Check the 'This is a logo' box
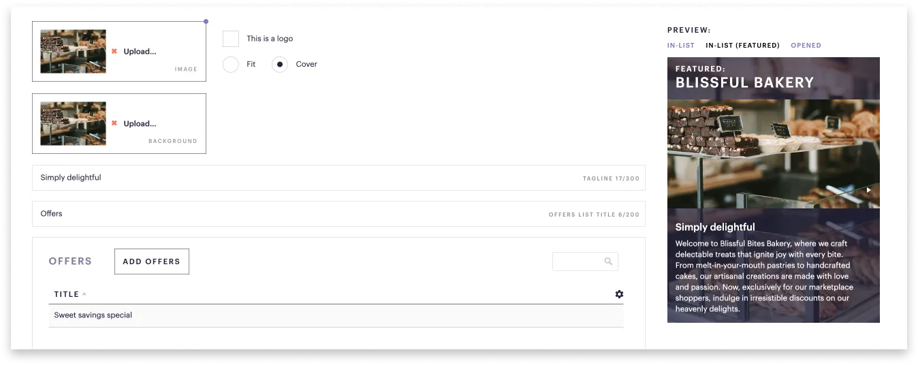Screen dimensions: 918x365 click(x=231, y=39)
